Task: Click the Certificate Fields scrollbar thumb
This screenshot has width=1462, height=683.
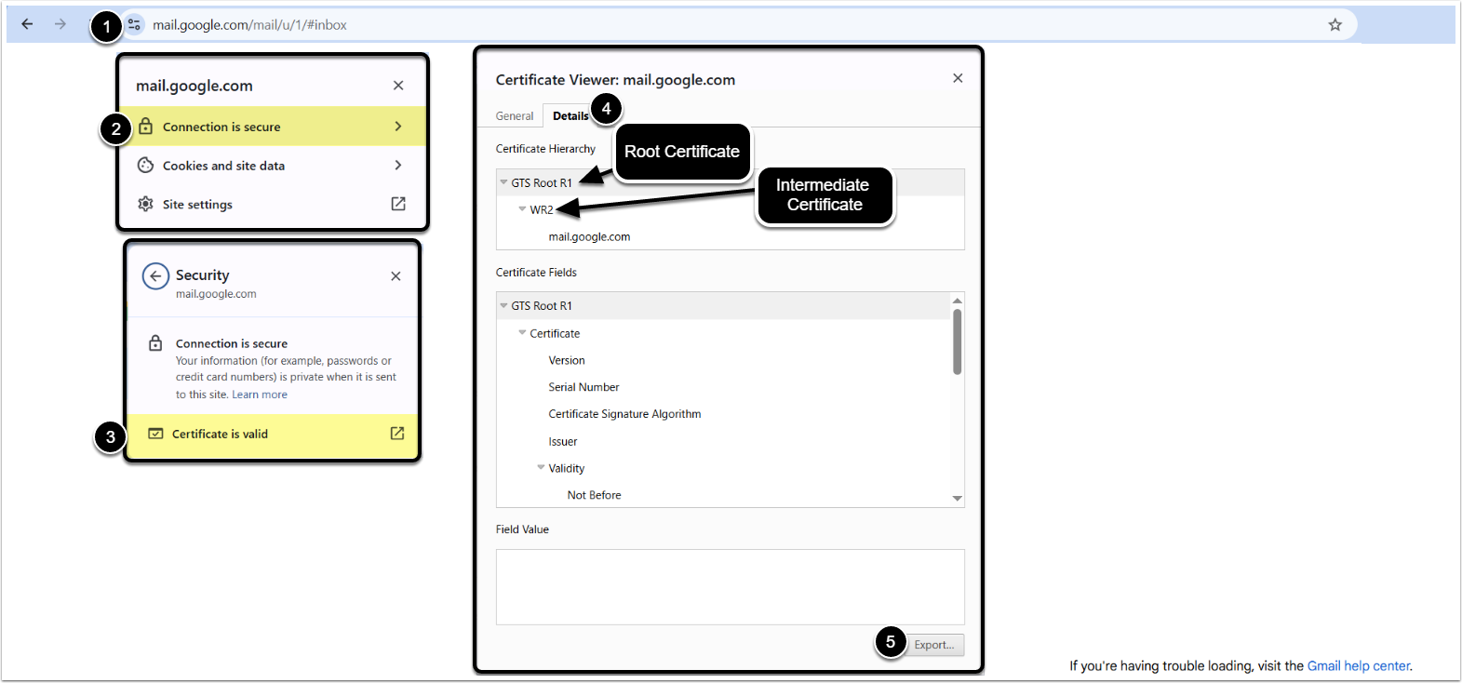Action: (957, 341)
